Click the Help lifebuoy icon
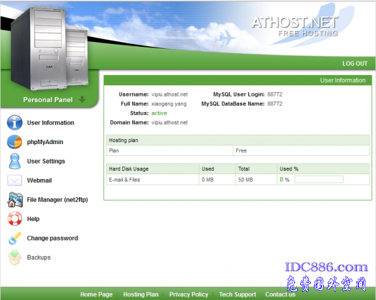 [x=14, y=219]
